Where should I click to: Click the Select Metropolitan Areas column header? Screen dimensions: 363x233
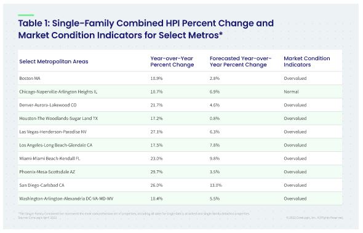tap(54, 61)
